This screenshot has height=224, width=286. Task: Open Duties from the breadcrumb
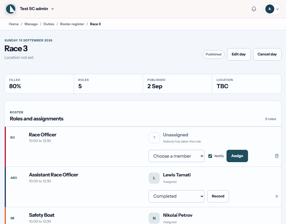pos(49,24)
